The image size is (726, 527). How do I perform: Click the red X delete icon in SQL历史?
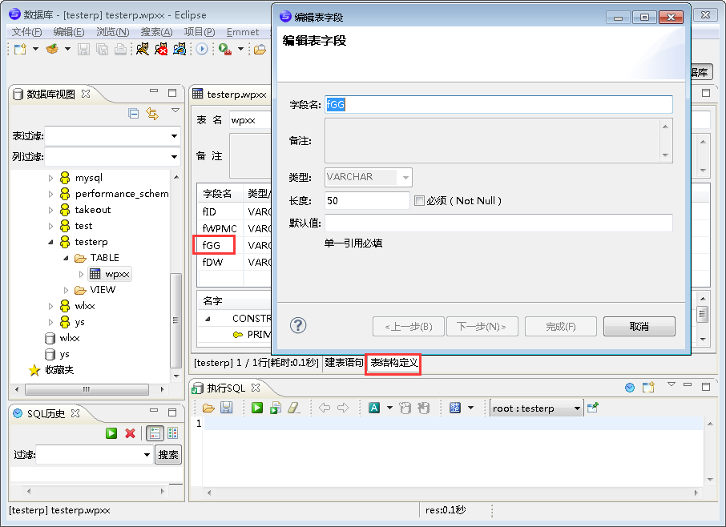tap(130, 433)
